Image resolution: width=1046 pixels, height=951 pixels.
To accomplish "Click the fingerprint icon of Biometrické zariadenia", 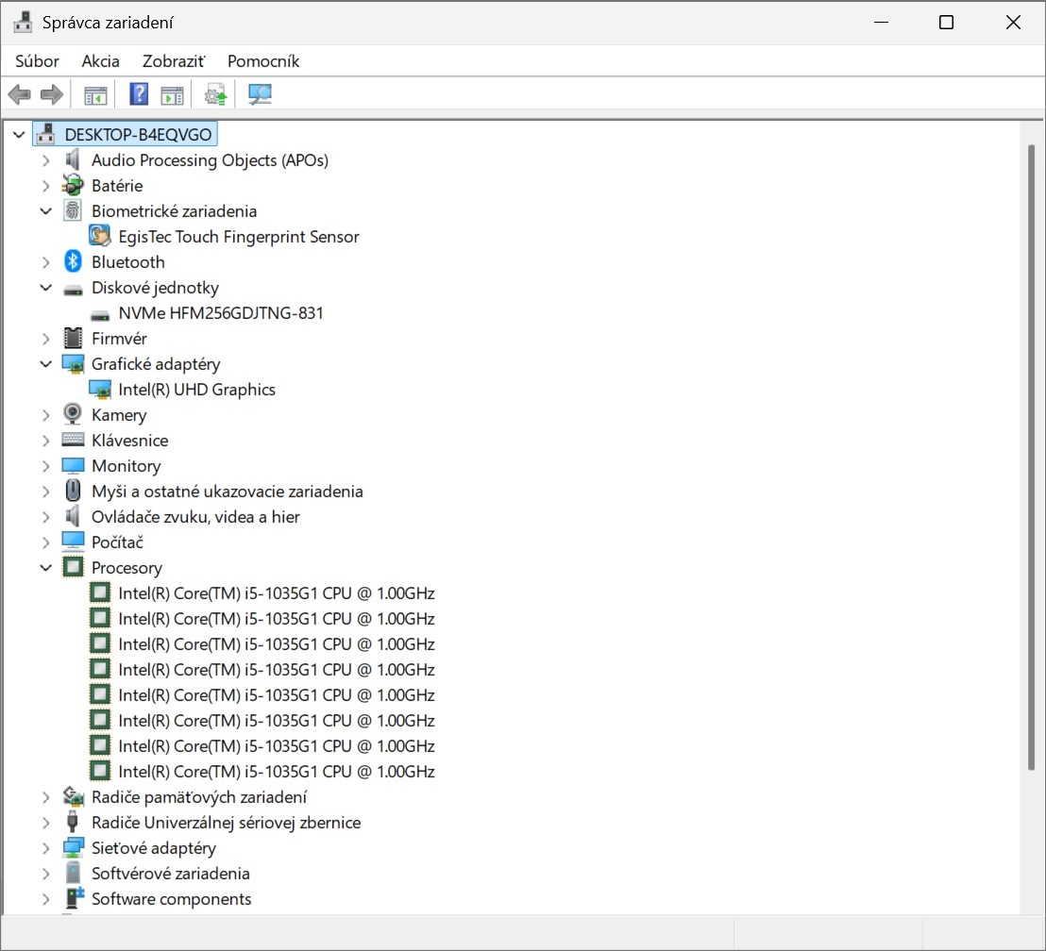I will pyautogui.click(x=73, y=210).
